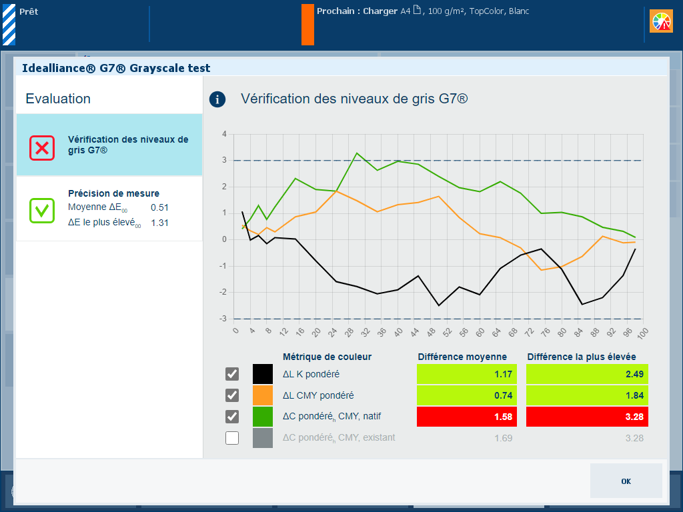The height and width of the screenshot is (512, 683).
Task: Select Vérification des niveaux de gris G7® item
Action: [109, 145]
